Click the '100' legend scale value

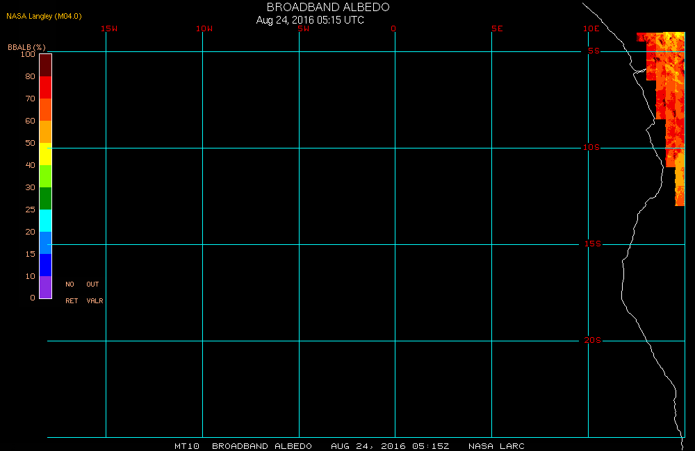(28, 54)
